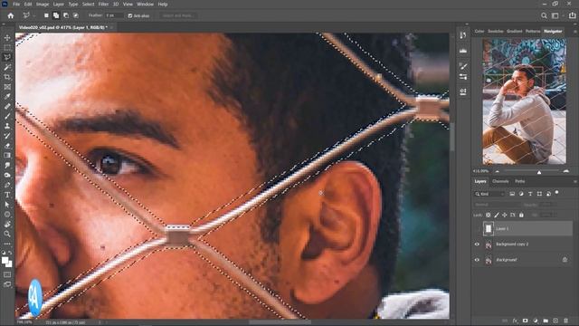Select the Zoom tool
Image resolution: width=579 pixels, height=326 pixels.
point(7,234)
